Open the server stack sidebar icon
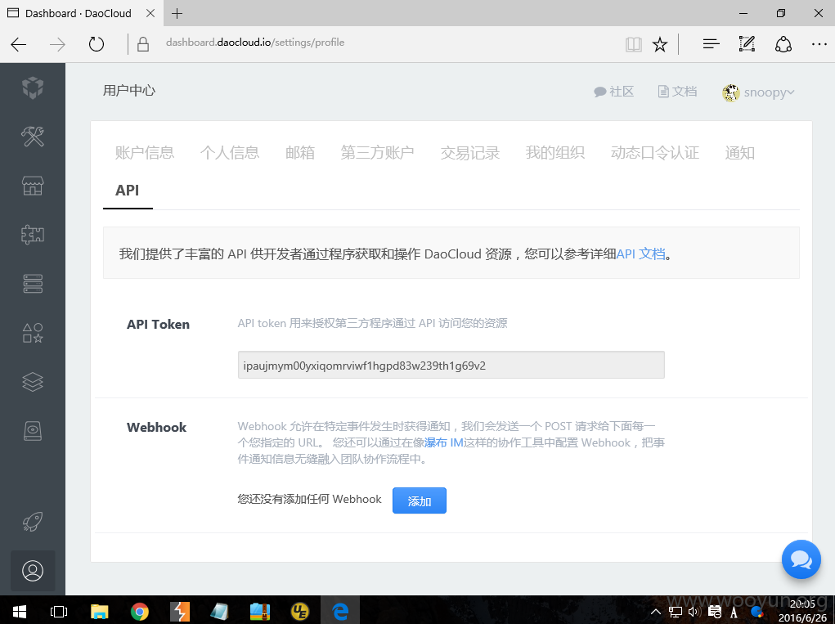835x624 pixels. click(x=33, y=284)
